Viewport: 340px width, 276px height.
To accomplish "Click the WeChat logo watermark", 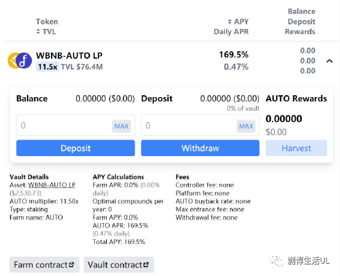I will [x=277, y=261].
